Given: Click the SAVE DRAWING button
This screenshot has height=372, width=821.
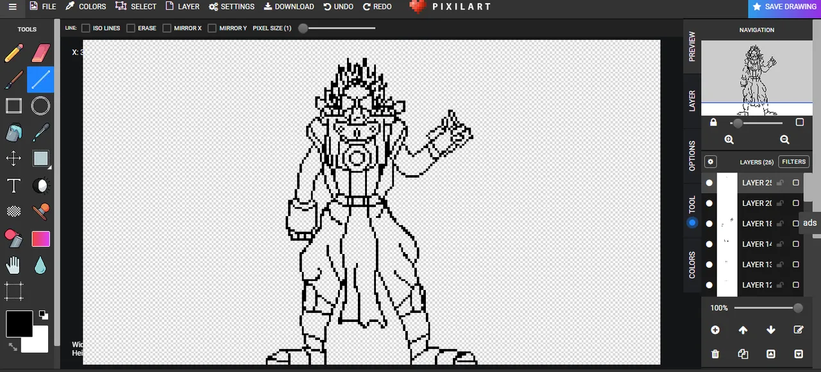Looking at the screenshot, I should (x=784, y=7).
